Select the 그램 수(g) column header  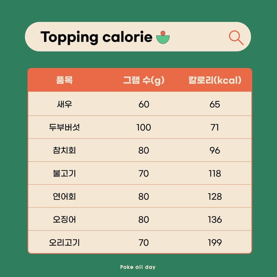pyautogui.click(x=144, y=80)
